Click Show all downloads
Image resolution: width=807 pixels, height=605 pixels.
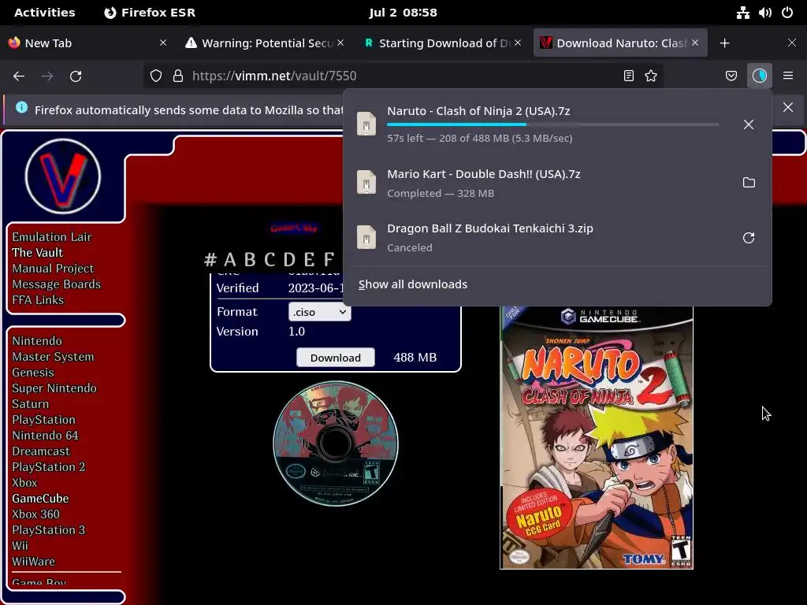[x=413, y=284]
